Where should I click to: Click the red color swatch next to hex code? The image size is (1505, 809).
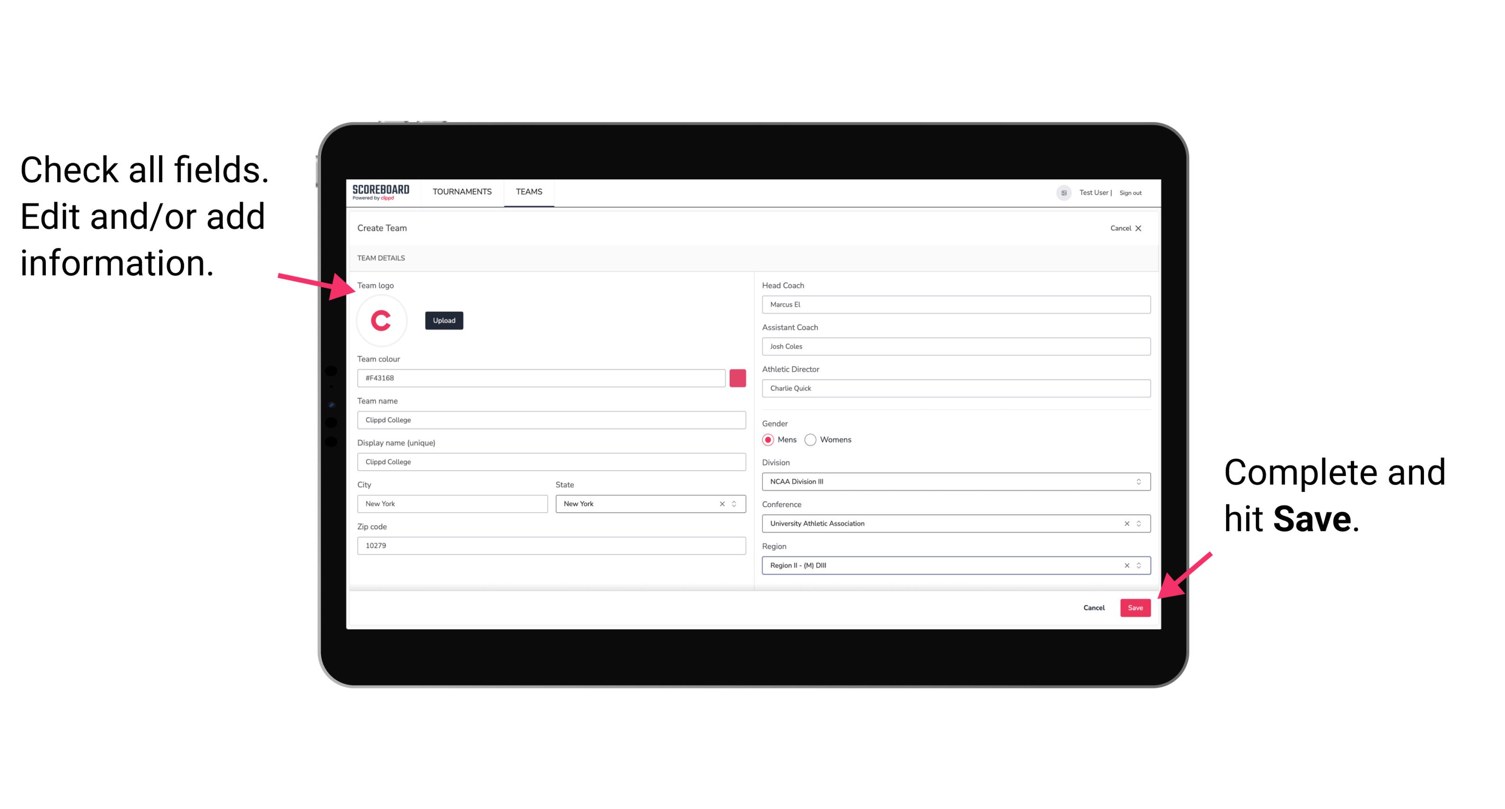pos(739,378)
